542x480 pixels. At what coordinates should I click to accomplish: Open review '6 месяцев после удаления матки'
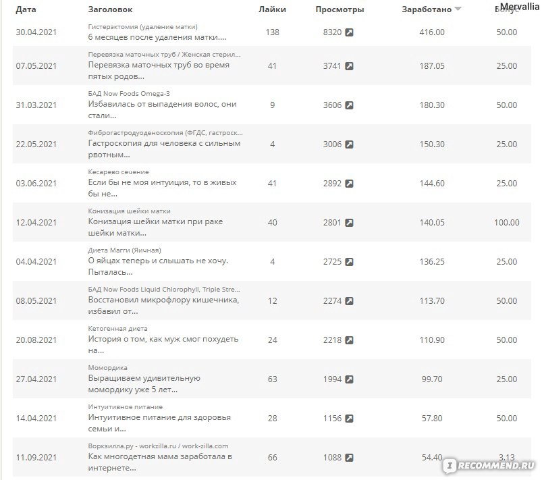(x=157, y=37)
